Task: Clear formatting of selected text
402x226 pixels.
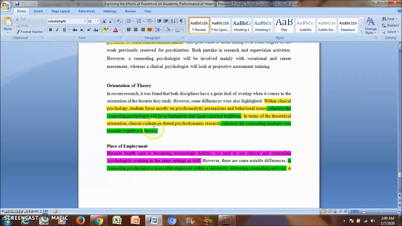Action: (x=118, y=21)
